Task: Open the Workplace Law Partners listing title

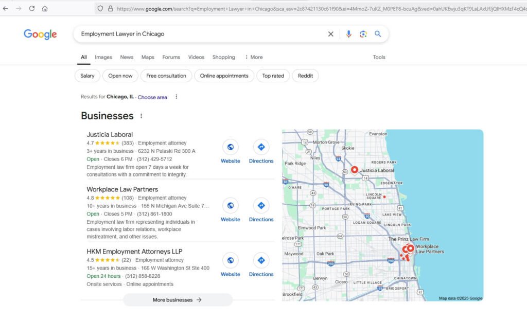Action: coord(122,189)
